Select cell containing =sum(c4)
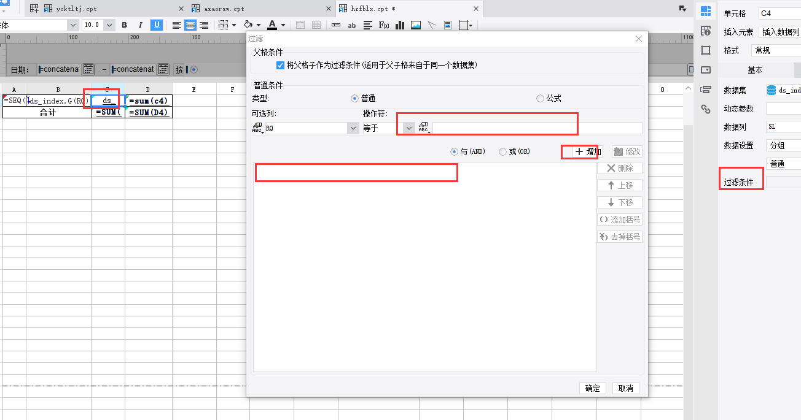801x420 pixels. tap(149, 101)
